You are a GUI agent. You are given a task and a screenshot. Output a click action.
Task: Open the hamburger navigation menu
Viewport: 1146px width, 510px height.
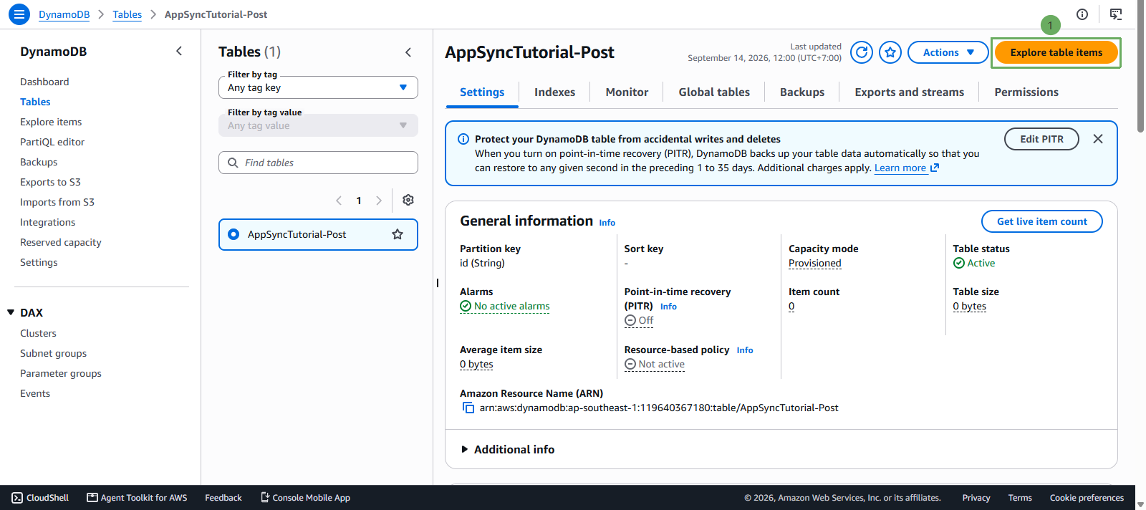[19, 14]
